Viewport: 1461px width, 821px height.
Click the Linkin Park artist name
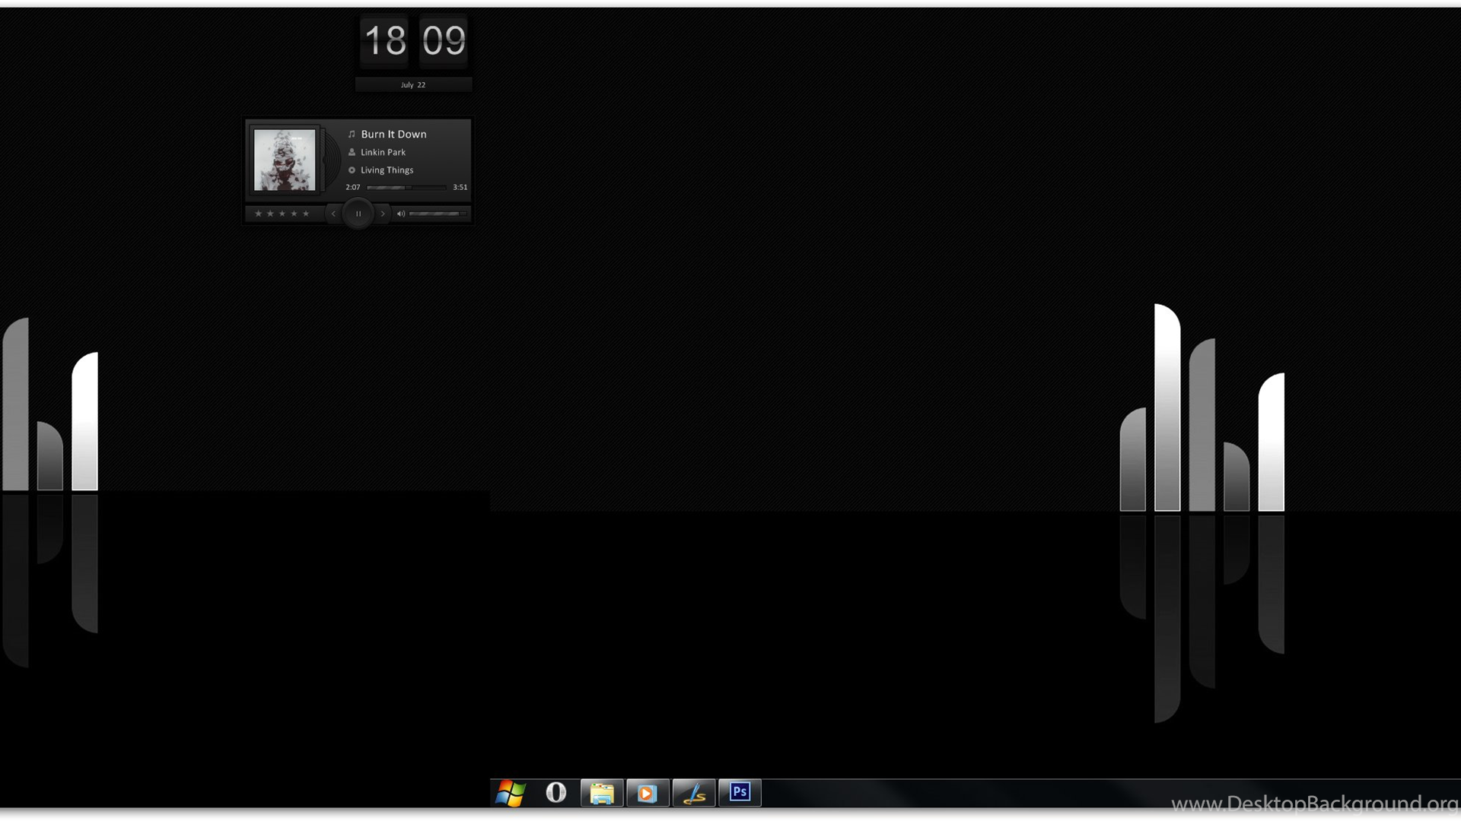(x=383, y=152)
